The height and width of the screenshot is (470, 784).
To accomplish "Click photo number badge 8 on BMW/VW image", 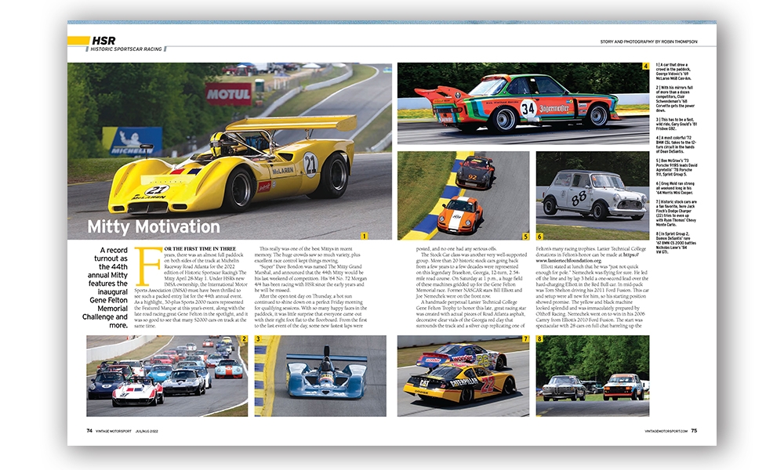I will click(539, 338).
